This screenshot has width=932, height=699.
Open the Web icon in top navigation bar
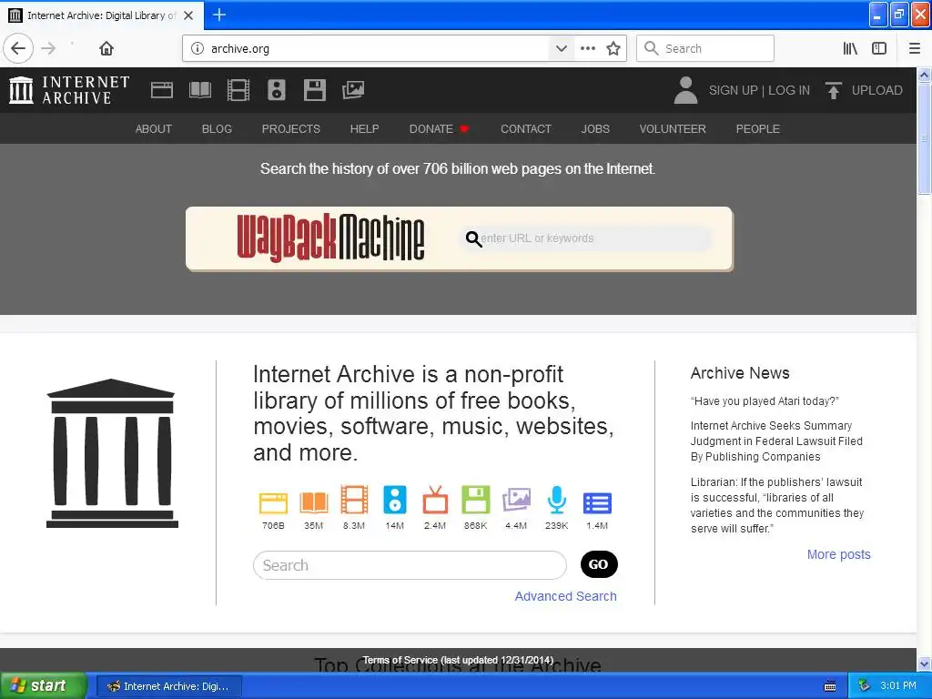coord(162,90)
